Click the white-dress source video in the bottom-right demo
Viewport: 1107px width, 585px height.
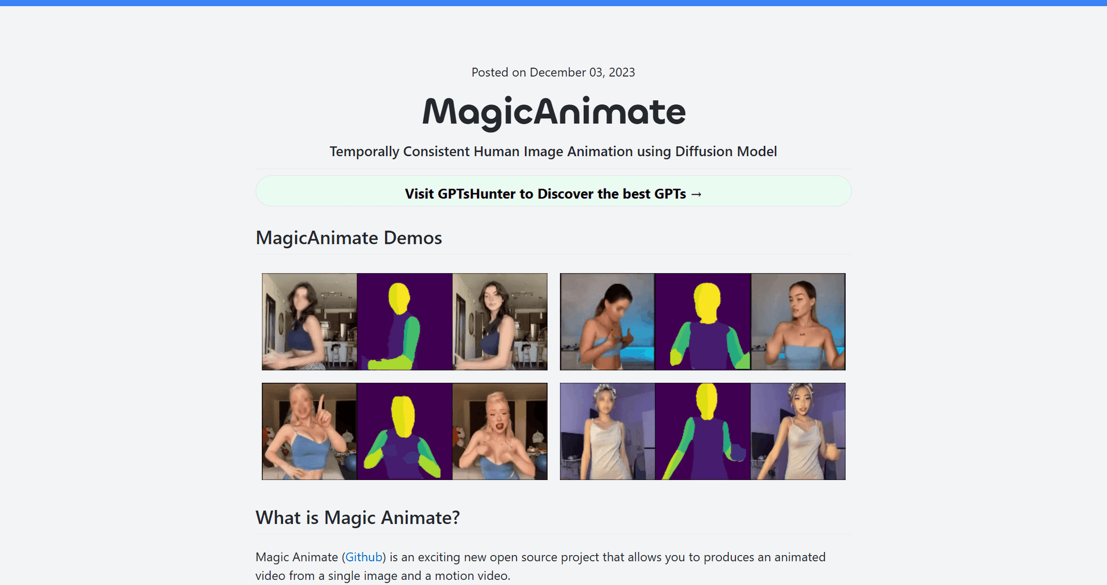coord(607,431)
